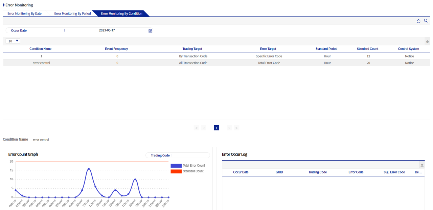
Task: Toggle Total Error Count legend swatch
Action: (176, 166)
